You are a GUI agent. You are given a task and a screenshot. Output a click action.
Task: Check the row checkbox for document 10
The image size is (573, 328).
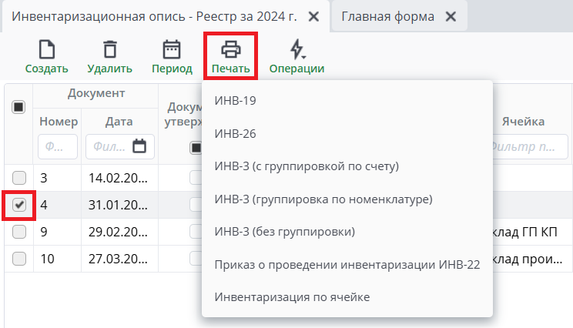pos(19,259)
